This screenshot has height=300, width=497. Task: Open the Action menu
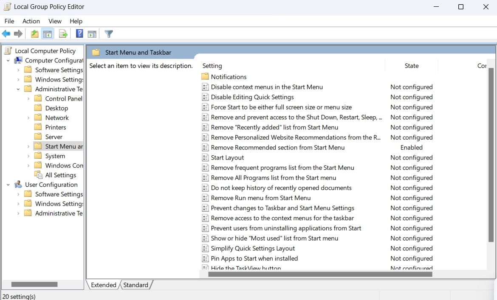[31, 21]
